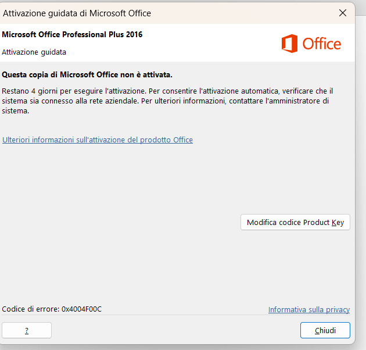Click the "Modifica codice Product Key" button

tap(295, 222)
